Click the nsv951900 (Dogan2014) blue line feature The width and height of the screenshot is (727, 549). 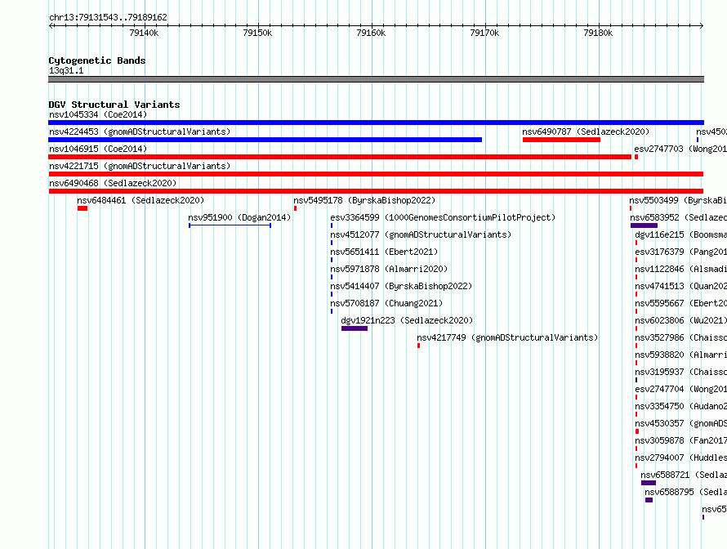(230, 225)
